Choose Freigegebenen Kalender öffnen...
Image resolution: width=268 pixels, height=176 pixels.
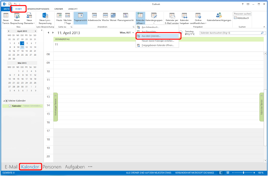click(x=157, y=45)
